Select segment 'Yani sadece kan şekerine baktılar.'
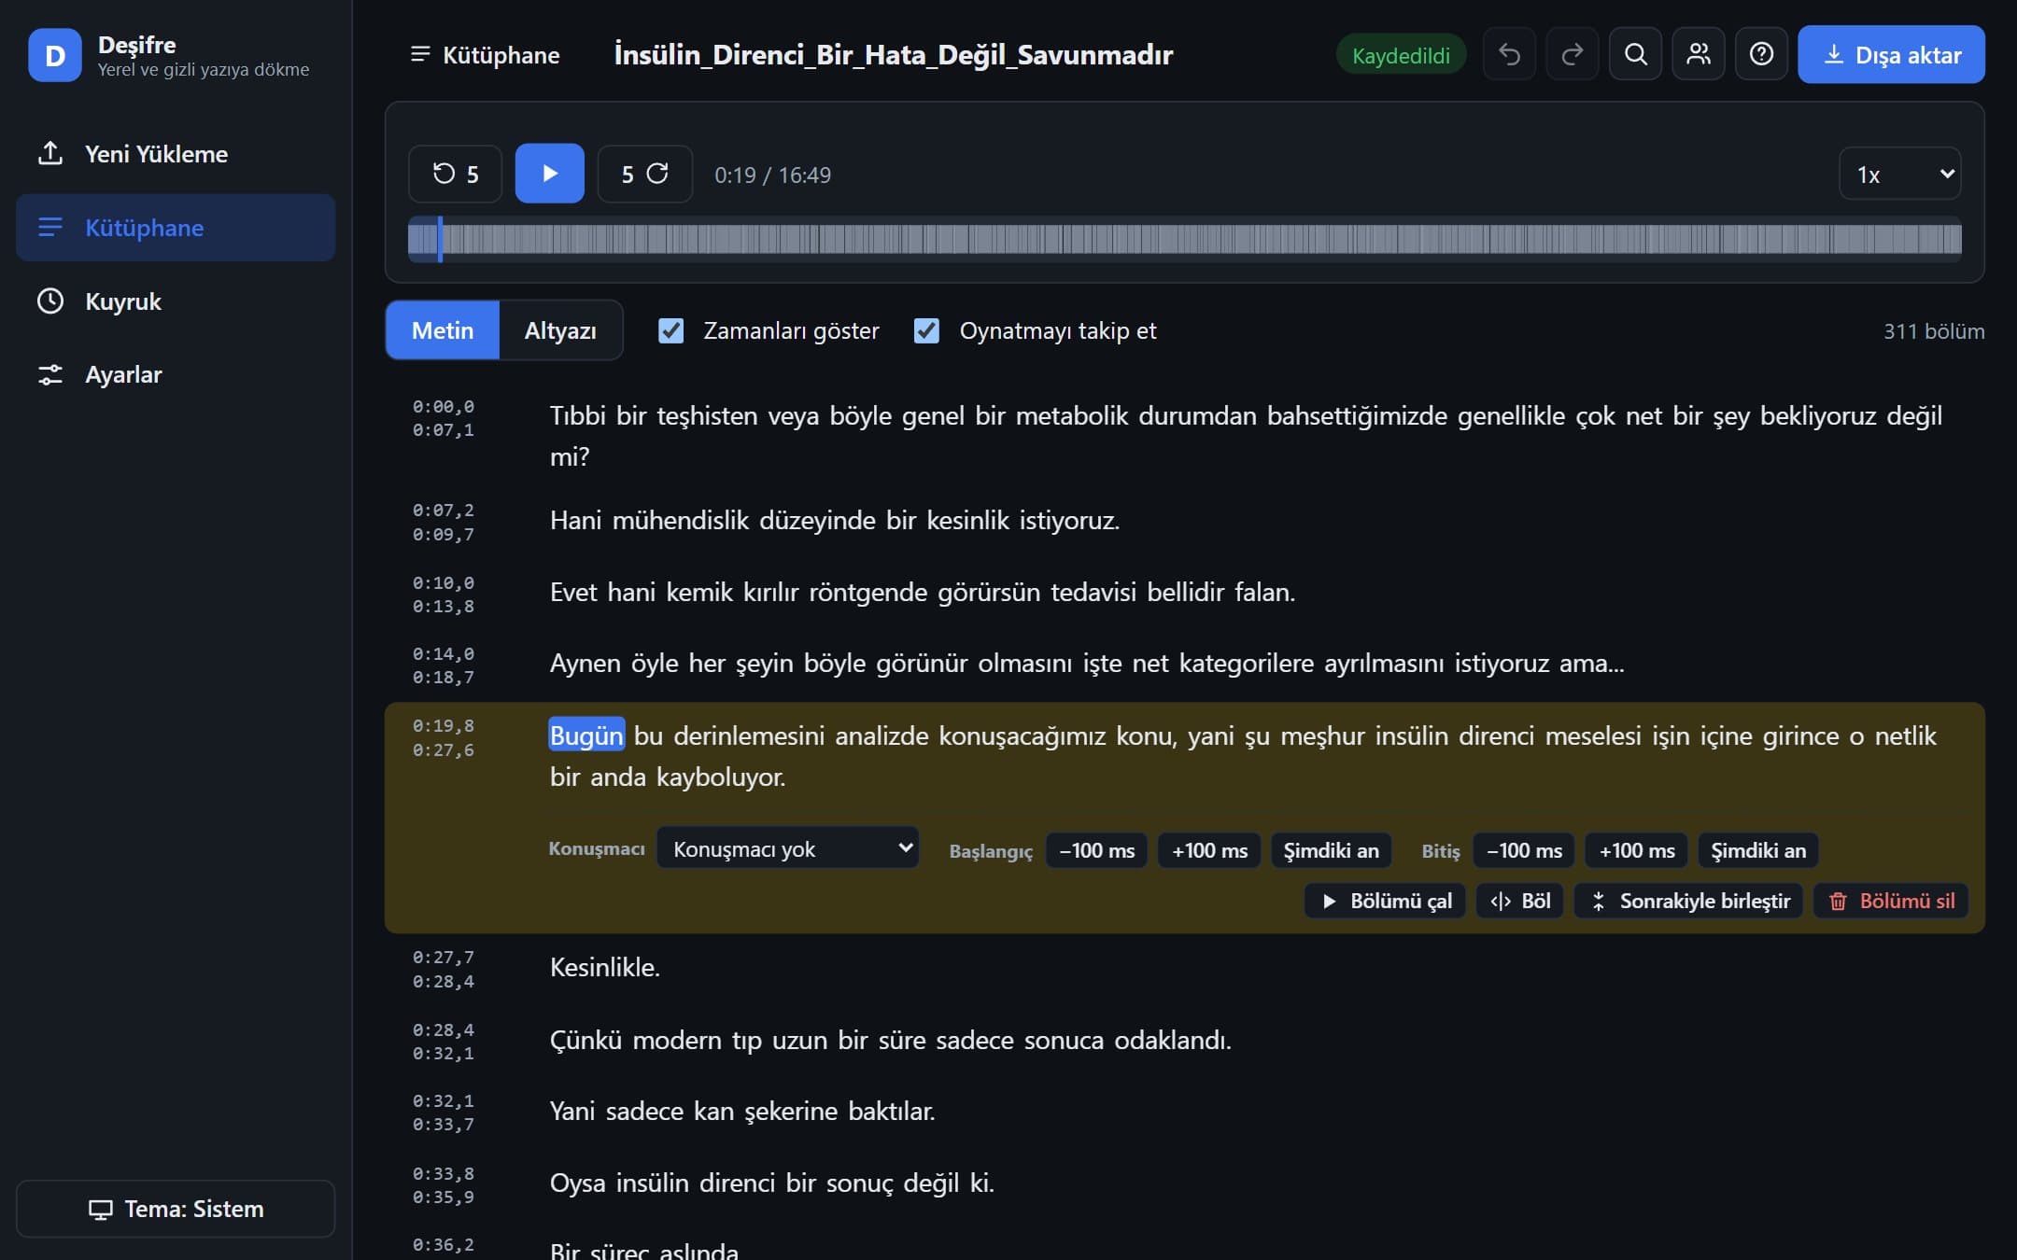The width and height of the screenshot is (2017, 1260). click(x=742, y=1112)
